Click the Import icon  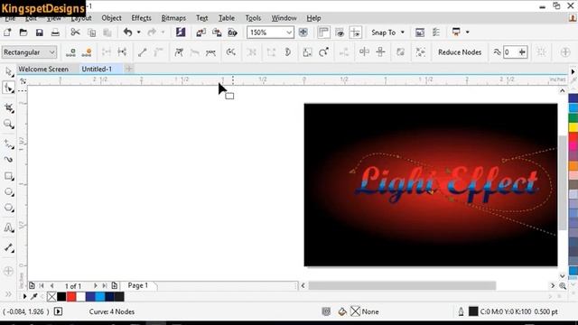(200, 32)
